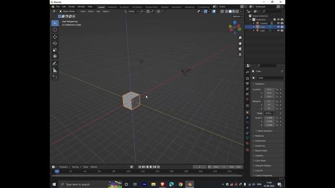
Task: Expand the Viewport Display panel
Action: [x=262, y=166]
